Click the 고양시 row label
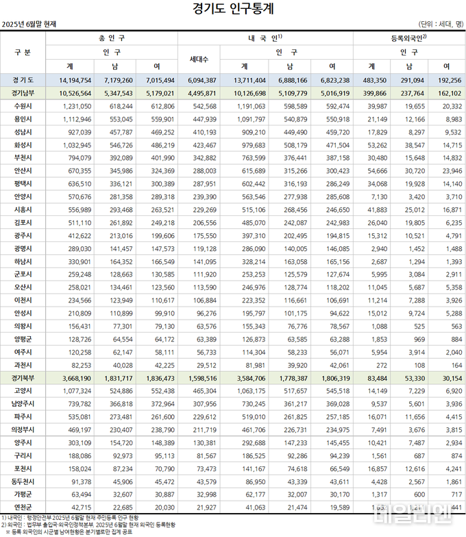This screenshot has height=537, width=466. pyautogui.click(x=23, y=391)
